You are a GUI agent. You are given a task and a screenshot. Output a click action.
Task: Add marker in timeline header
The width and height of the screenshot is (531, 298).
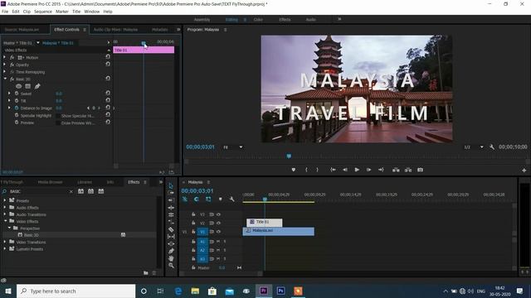[221, 199]
